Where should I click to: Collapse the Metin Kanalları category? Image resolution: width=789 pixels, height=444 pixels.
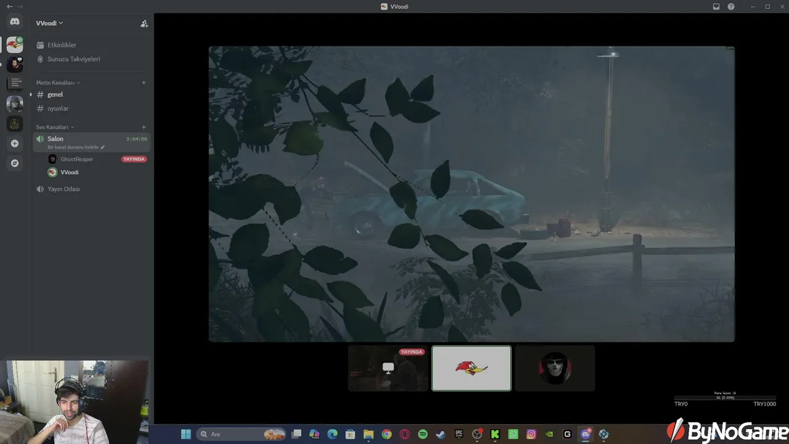click(x=58, y=83)
